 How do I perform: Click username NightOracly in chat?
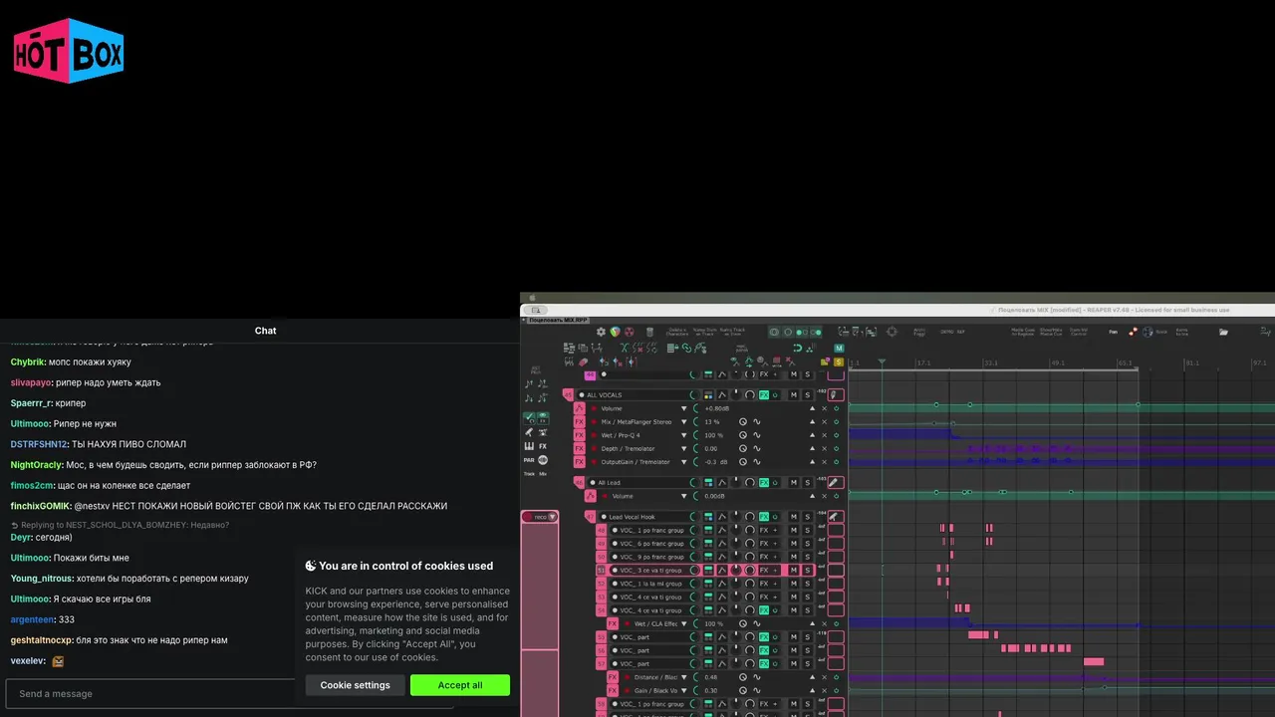(37, 465)
